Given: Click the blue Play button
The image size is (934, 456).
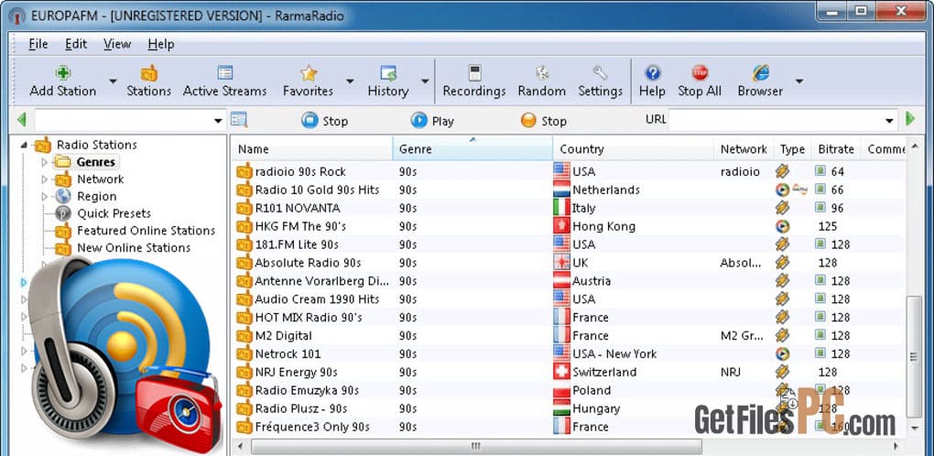Looking at the screenshot, I should 432,121.
